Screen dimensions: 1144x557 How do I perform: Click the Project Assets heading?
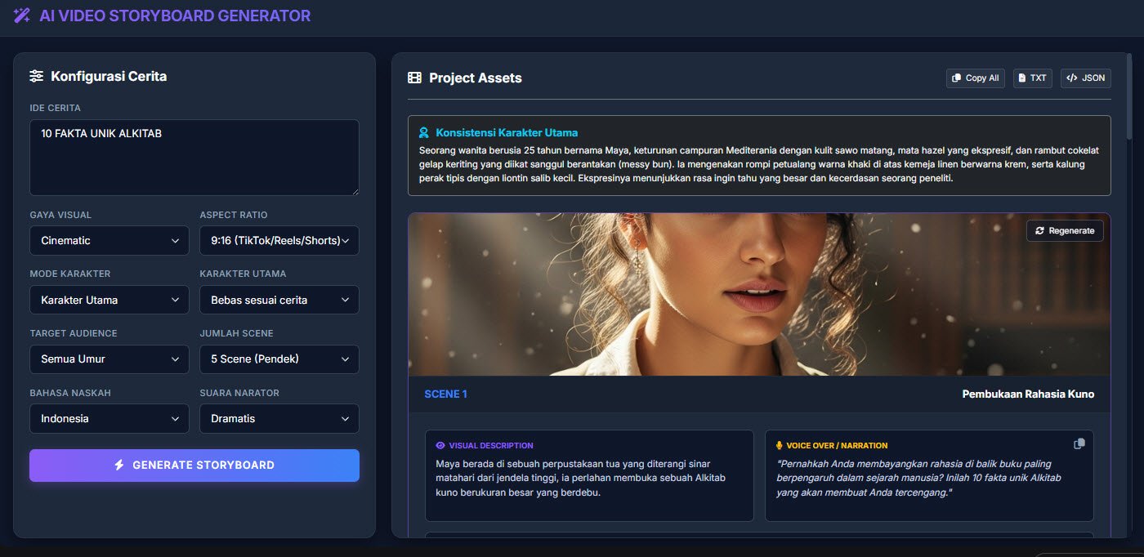pos(476,78)
